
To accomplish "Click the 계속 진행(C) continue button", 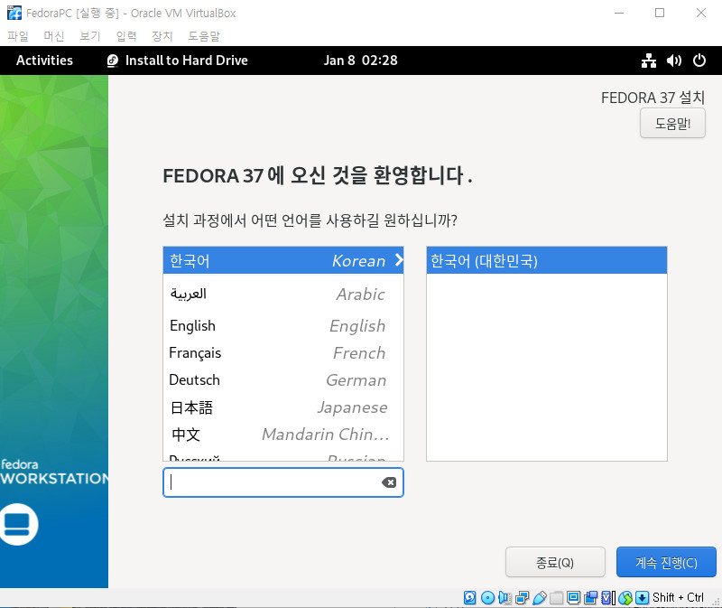I will pyautogui.click(x=666, y=562).
